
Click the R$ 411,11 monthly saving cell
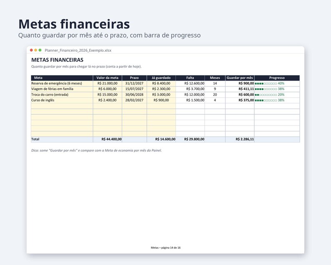240,89
